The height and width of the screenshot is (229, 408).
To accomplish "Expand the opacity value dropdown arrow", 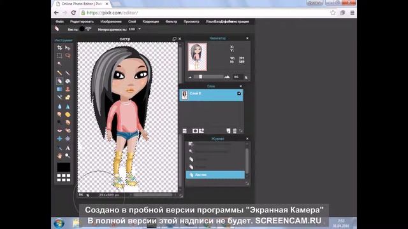I will coord(140,29).
